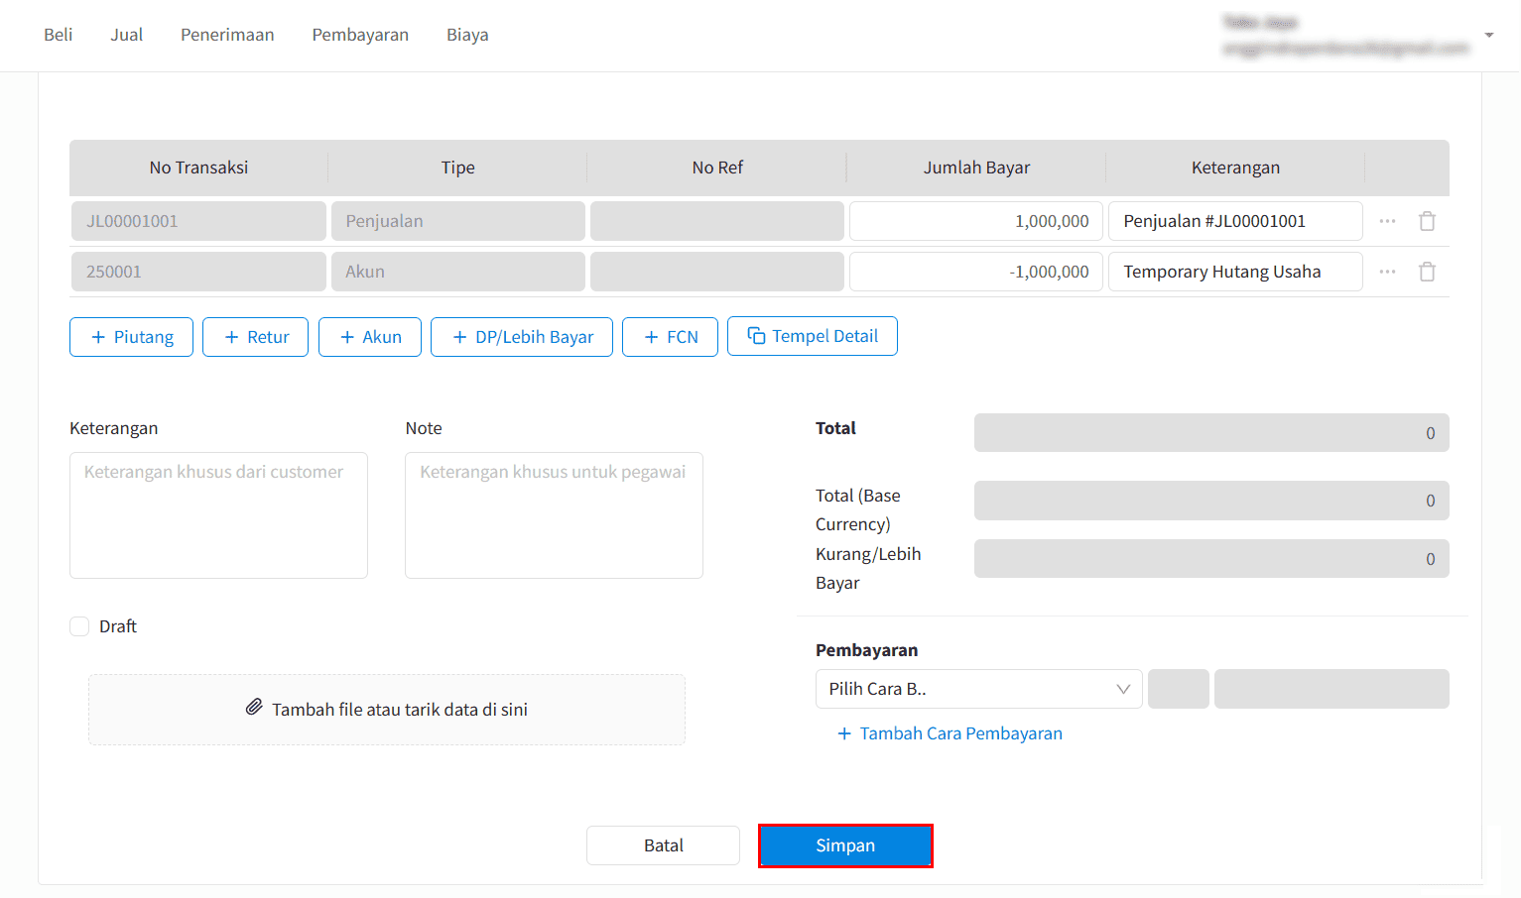This screenshot has width=1521, height=898.
Task: Click the Jumlah Bayar field showing 1,000,000
Action: point(975,221)
